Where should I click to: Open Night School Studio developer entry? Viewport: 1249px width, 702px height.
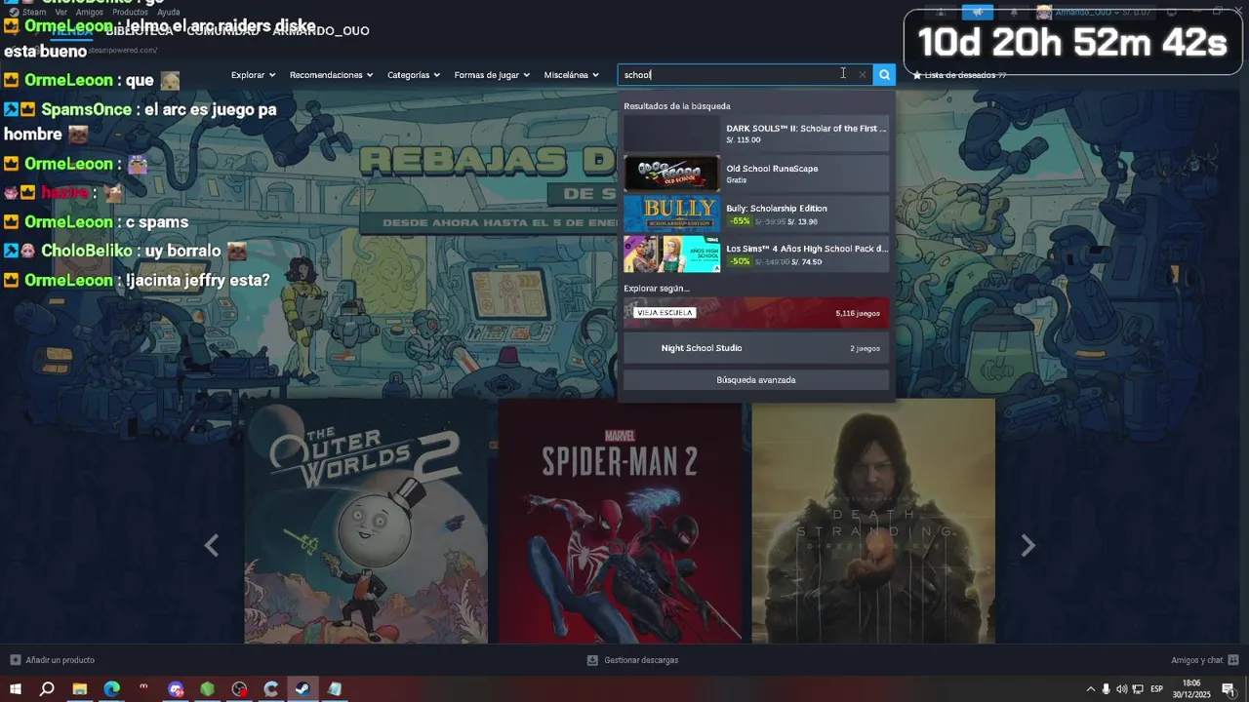756,348
